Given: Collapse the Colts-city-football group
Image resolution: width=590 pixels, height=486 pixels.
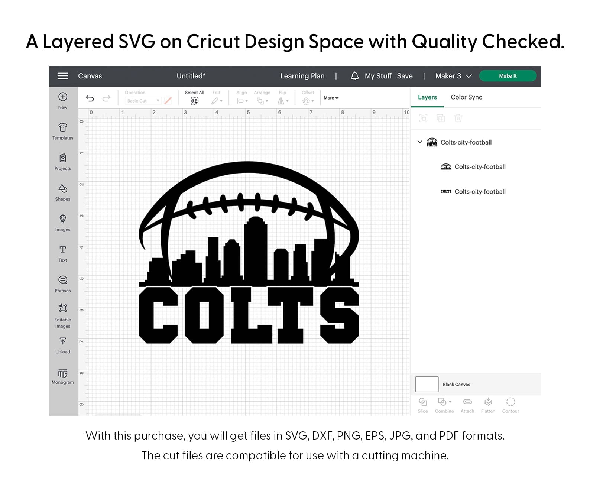Looking at the screenshot, I should click(x=420, y=142).
